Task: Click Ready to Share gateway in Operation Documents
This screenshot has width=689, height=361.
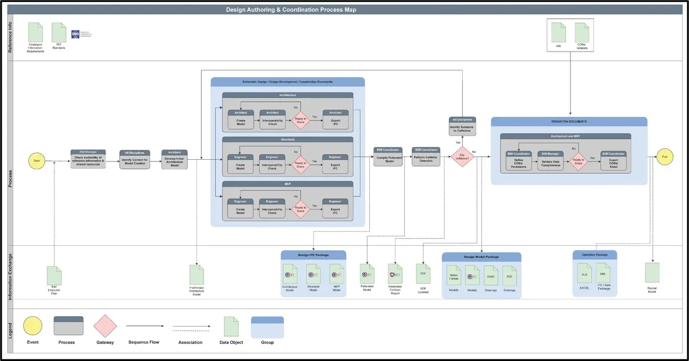Action: (578, 161)
